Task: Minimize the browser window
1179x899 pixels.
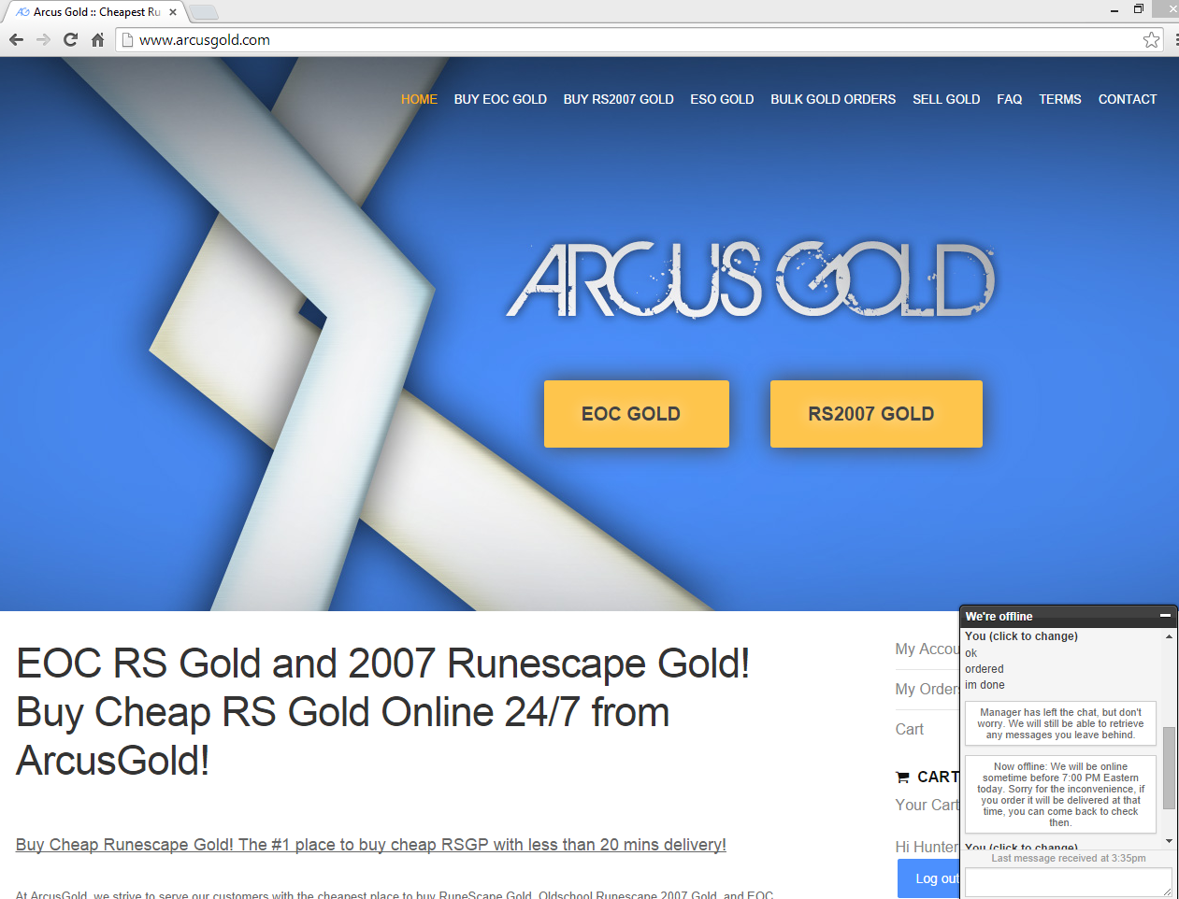Action: click(1114, 10)
